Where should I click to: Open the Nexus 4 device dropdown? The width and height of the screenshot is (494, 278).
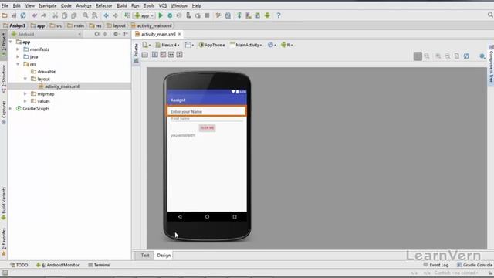(x=167, y=45)
